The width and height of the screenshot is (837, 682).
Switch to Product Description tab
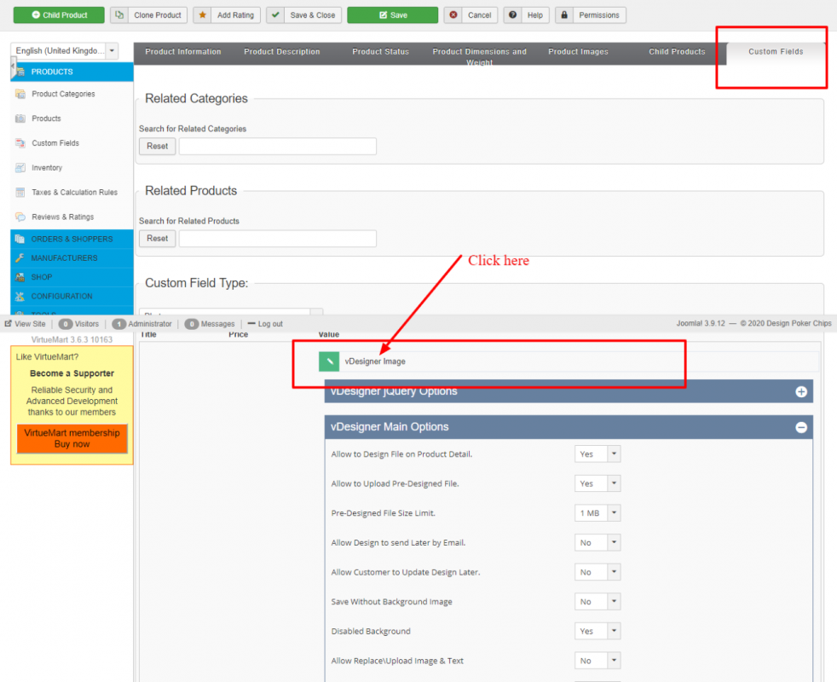click(x=282, y=52)
